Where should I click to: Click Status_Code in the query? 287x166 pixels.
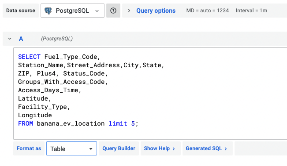[84, 73]
